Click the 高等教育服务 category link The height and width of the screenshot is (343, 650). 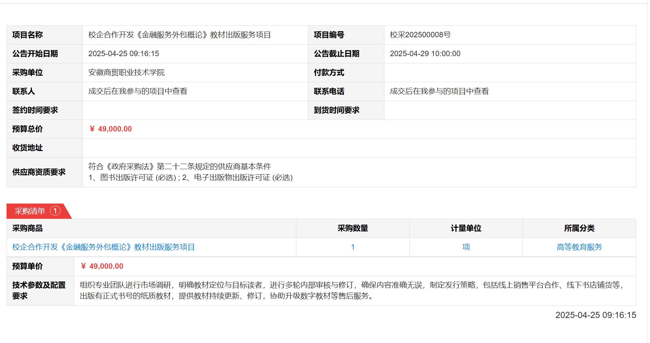coord(579,247)
